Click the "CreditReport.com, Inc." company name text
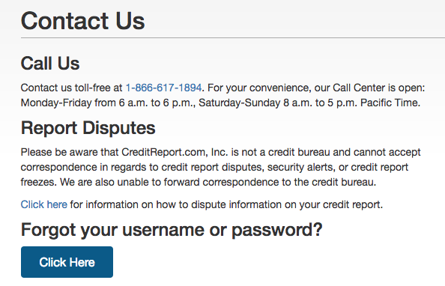 (x=175, y=153)
